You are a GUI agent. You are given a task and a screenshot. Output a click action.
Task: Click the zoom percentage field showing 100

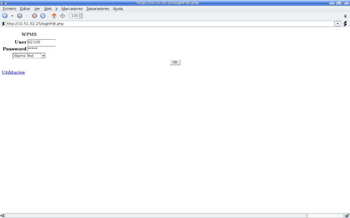(75, 16)
